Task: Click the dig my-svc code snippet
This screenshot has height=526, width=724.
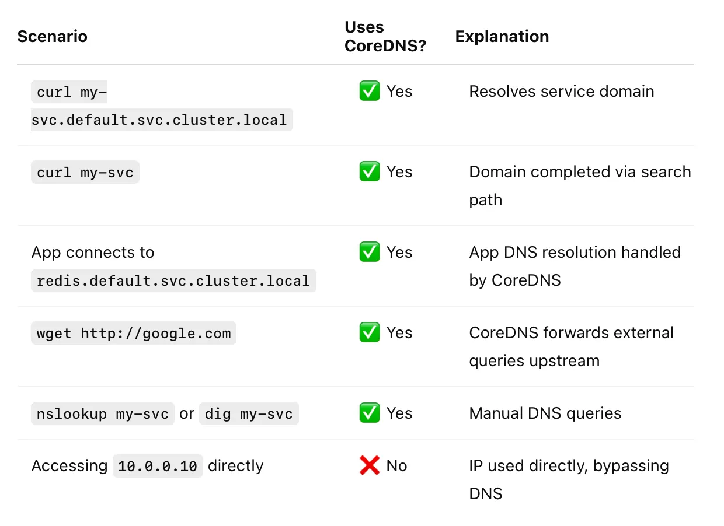Action: tap(249, 414)
